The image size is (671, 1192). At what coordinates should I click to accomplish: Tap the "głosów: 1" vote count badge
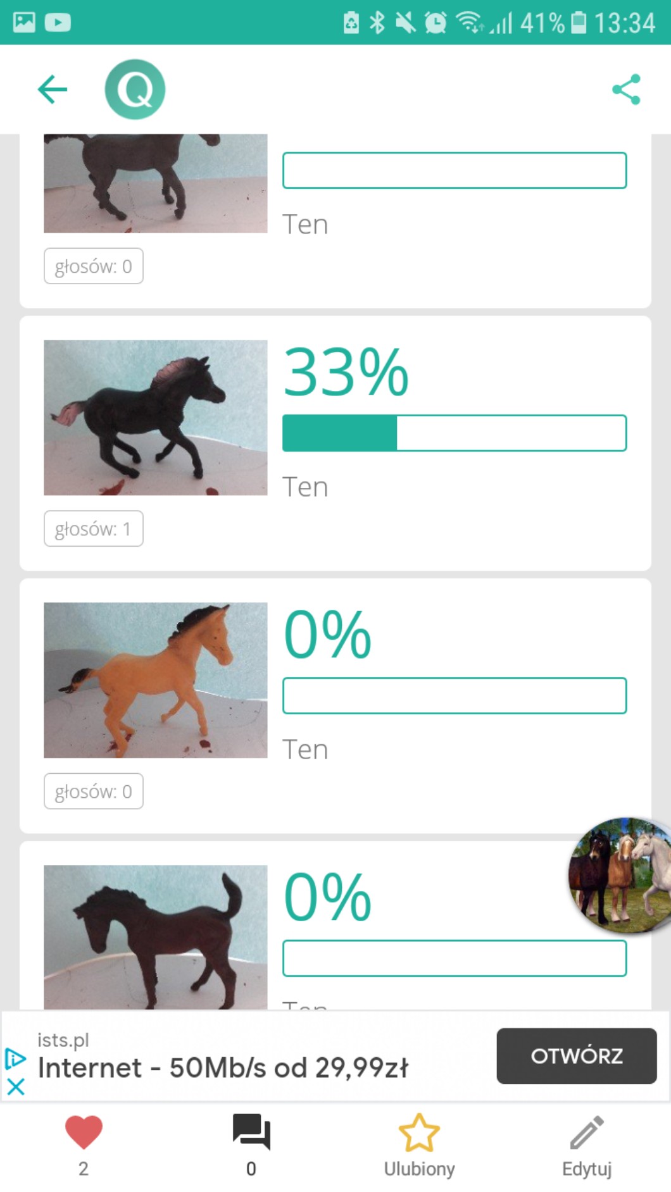[93, 529]
